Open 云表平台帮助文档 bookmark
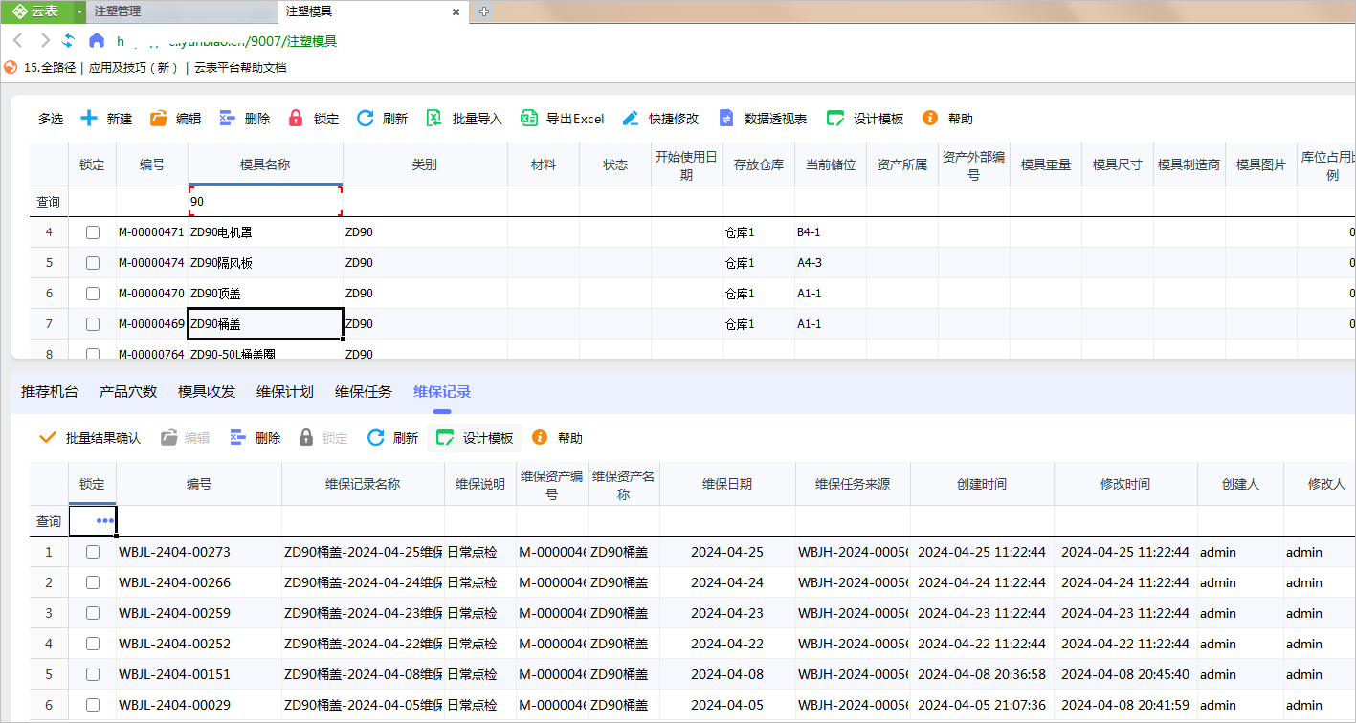The width and height of the screenshot is (1356, 723). pos(240,67)
